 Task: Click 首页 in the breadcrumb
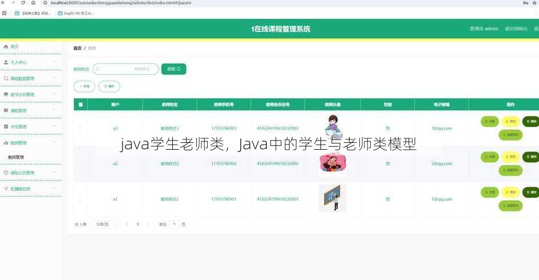(77, 49)
